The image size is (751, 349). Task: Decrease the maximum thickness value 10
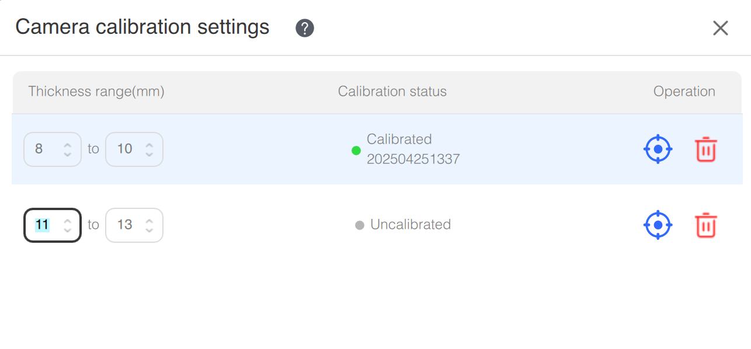point(149,154)
